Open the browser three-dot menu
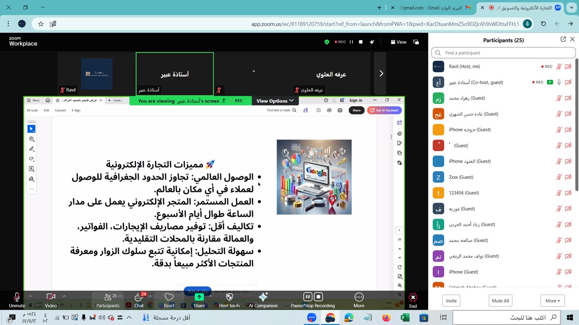The height and width of the screenshot is (325, 579). click(8, 24)
